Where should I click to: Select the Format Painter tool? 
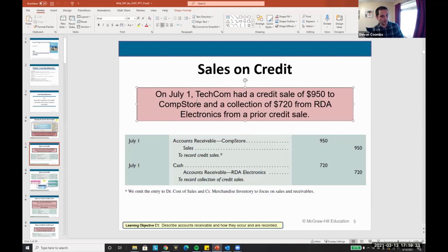tap(44, 27)
